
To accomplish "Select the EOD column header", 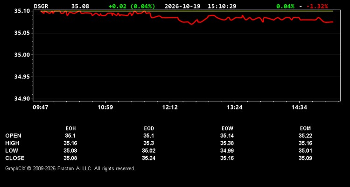I will tap(149, 129).
